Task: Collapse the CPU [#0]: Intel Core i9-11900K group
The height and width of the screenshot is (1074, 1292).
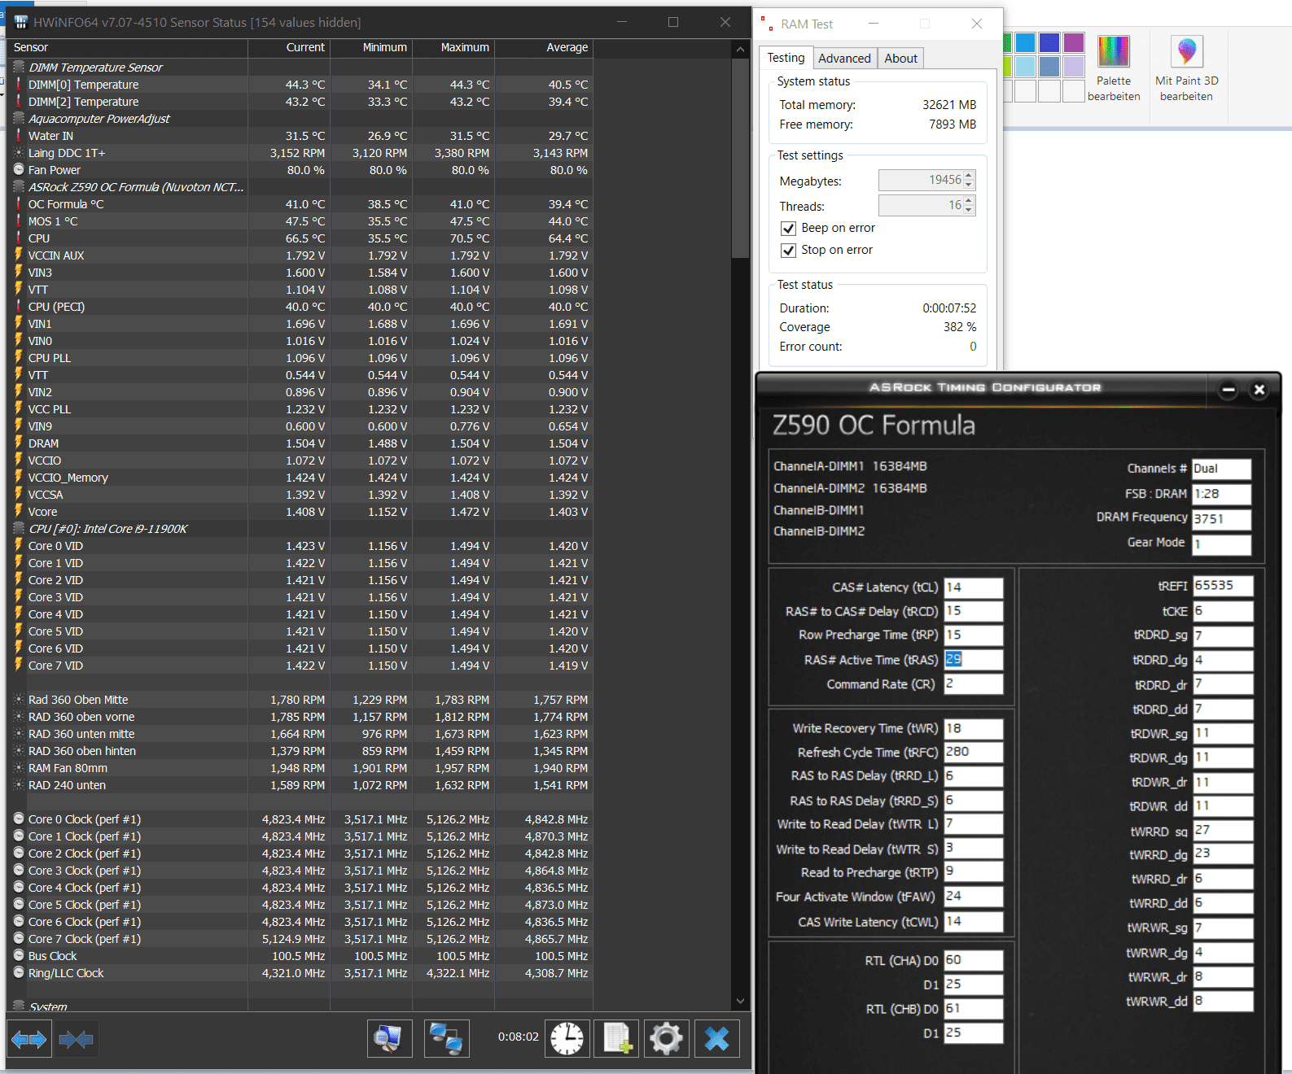Action: coord(19,529)
